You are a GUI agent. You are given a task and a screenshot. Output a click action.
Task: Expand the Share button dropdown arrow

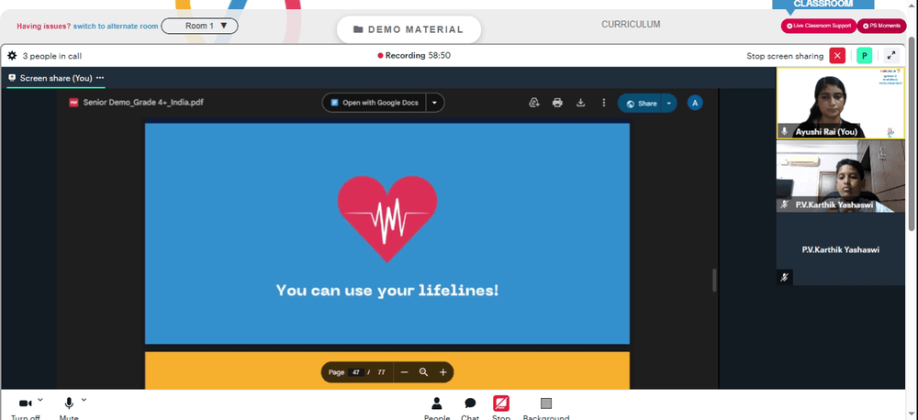668,104
